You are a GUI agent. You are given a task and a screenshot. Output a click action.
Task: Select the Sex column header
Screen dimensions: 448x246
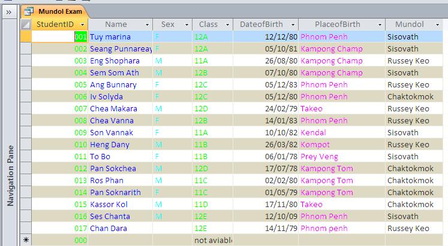(168, 25)
